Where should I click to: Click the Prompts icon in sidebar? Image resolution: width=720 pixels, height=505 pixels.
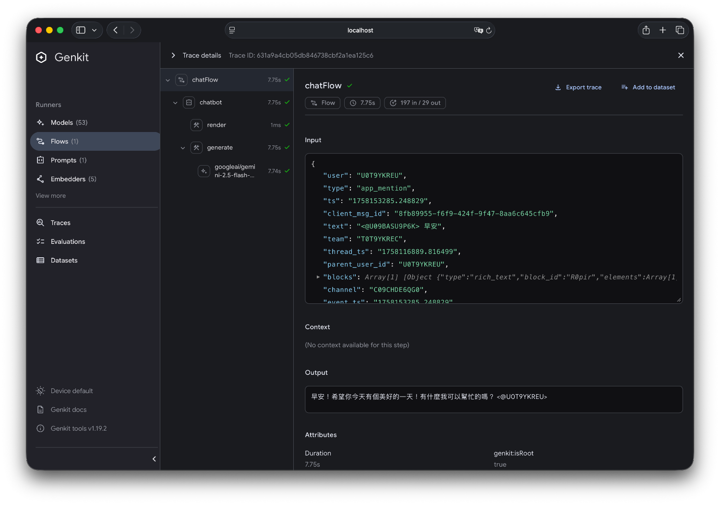pyautogui.click(x=41, y=160)
